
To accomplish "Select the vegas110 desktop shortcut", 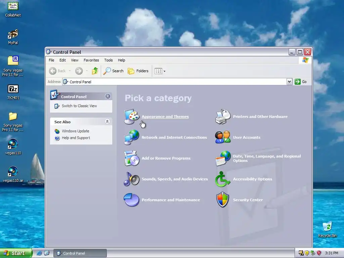I will coord(13,147).
